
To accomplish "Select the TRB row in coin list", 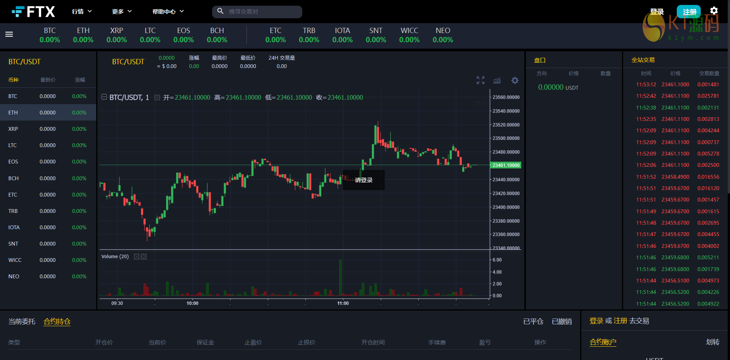I will [48, 211].
